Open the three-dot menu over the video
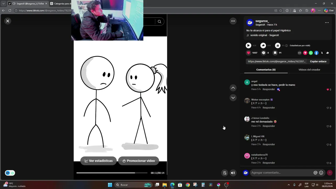 pyautogui.click(x=233, y=21)
